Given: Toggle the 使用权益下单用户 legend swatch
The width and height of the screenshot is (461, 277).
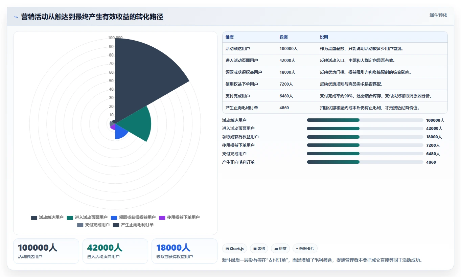Looking at the screenshot, I should 162,217.
